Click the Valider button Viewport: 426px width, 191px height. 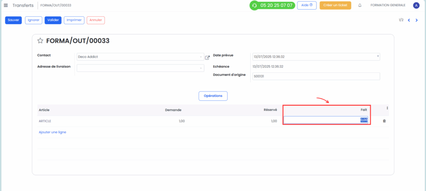coord(53,20)
